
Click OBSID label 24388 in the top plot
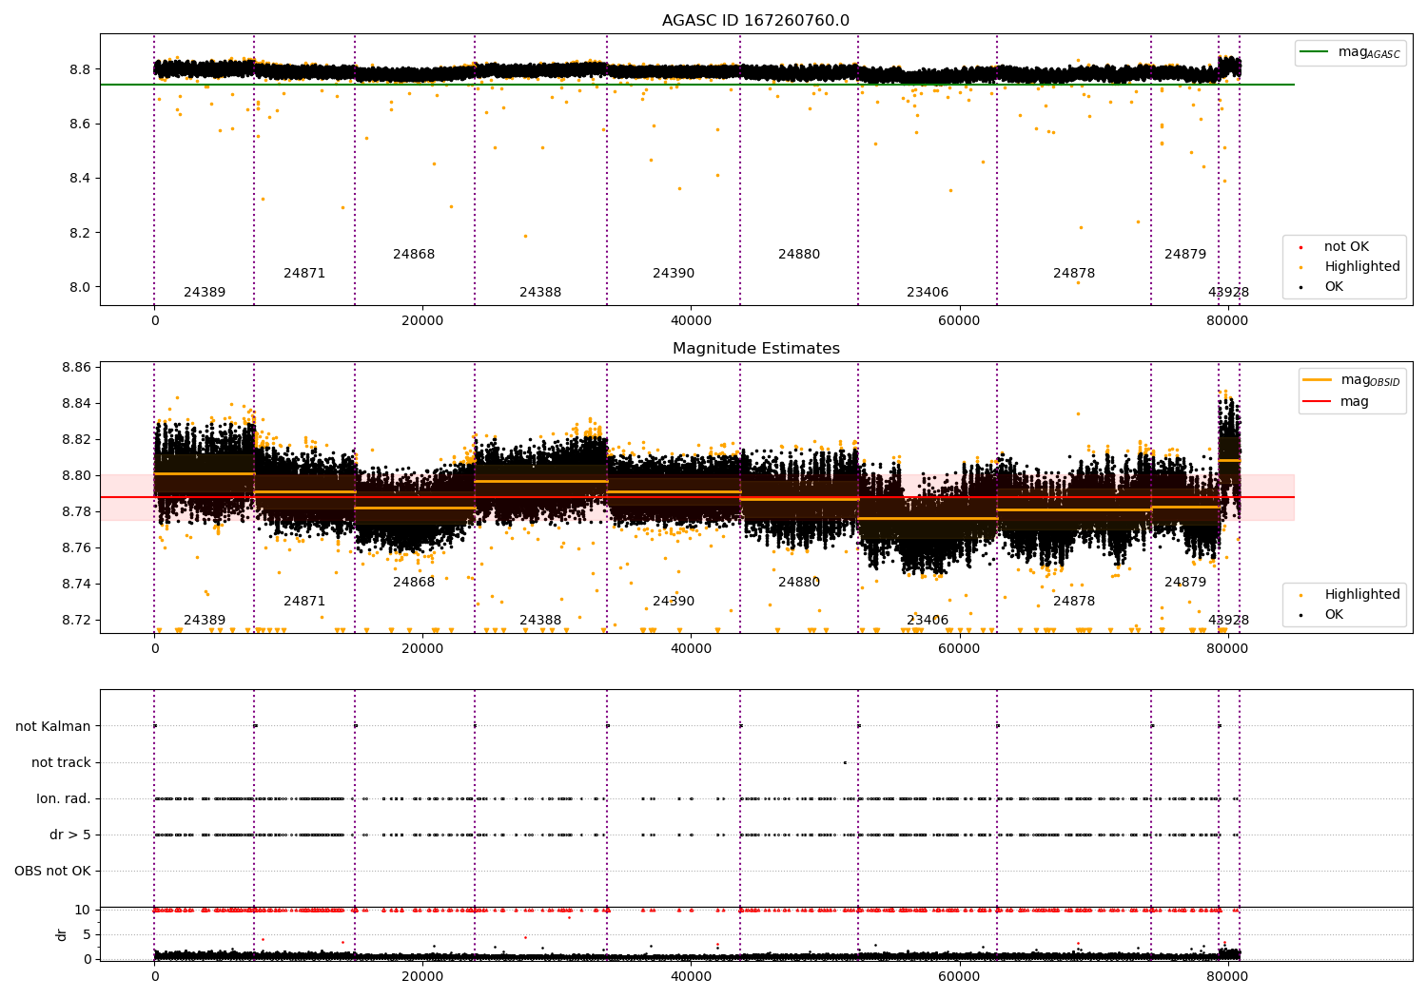click(x=540, y=293)
